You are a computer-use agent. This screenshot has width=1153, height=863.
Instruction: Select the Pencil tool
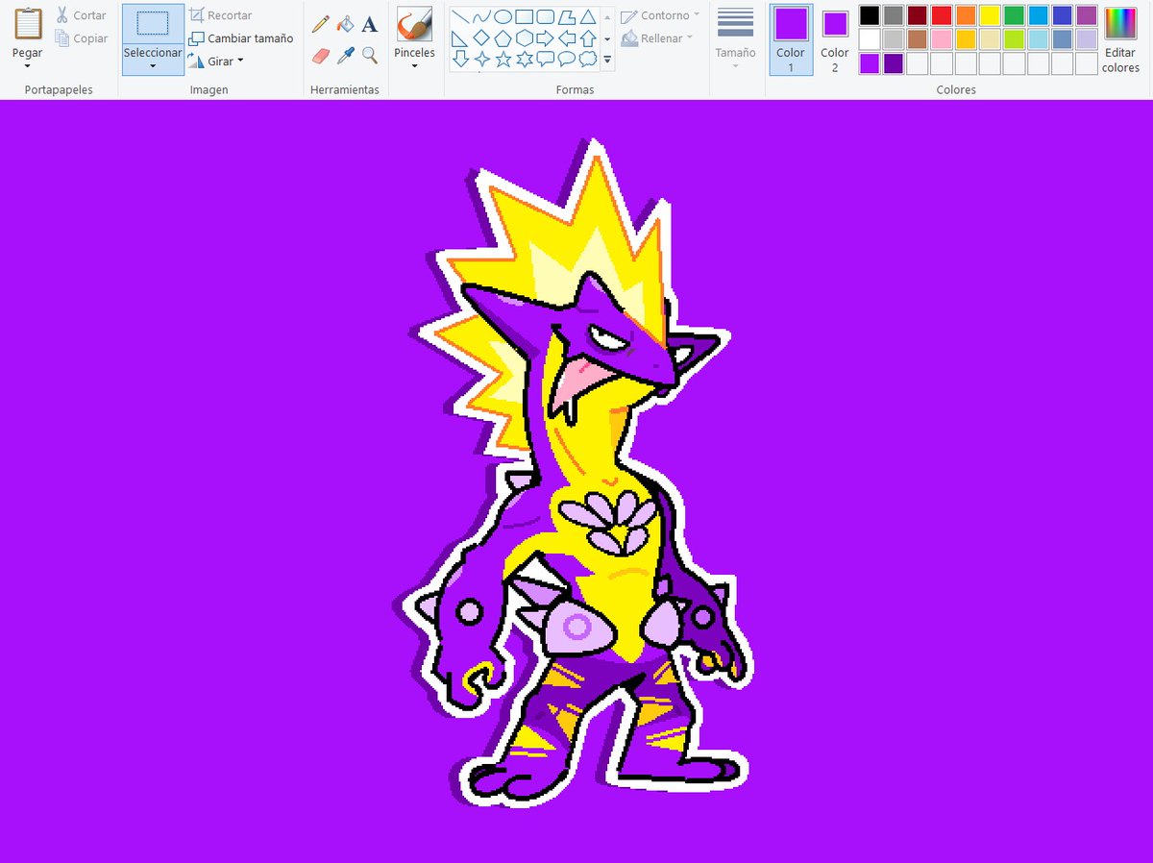(x=320, y=23)
